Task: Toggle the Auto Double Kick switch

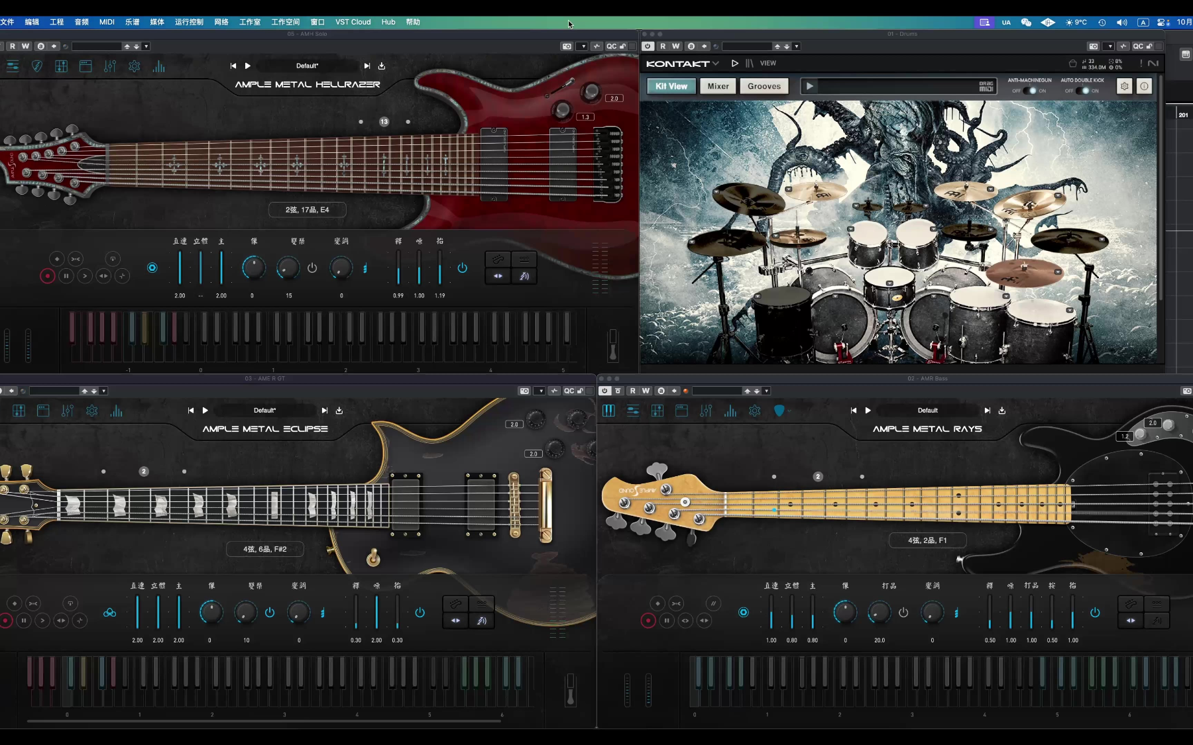Action: tap(1082, 91)
